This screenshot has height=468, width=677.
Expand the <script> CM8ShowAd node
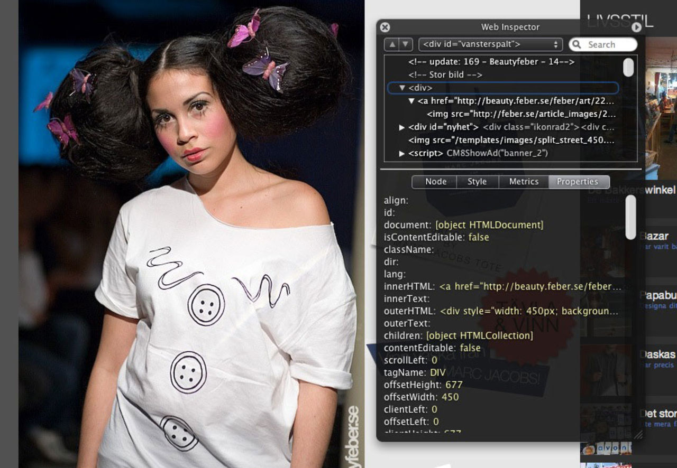402,154
